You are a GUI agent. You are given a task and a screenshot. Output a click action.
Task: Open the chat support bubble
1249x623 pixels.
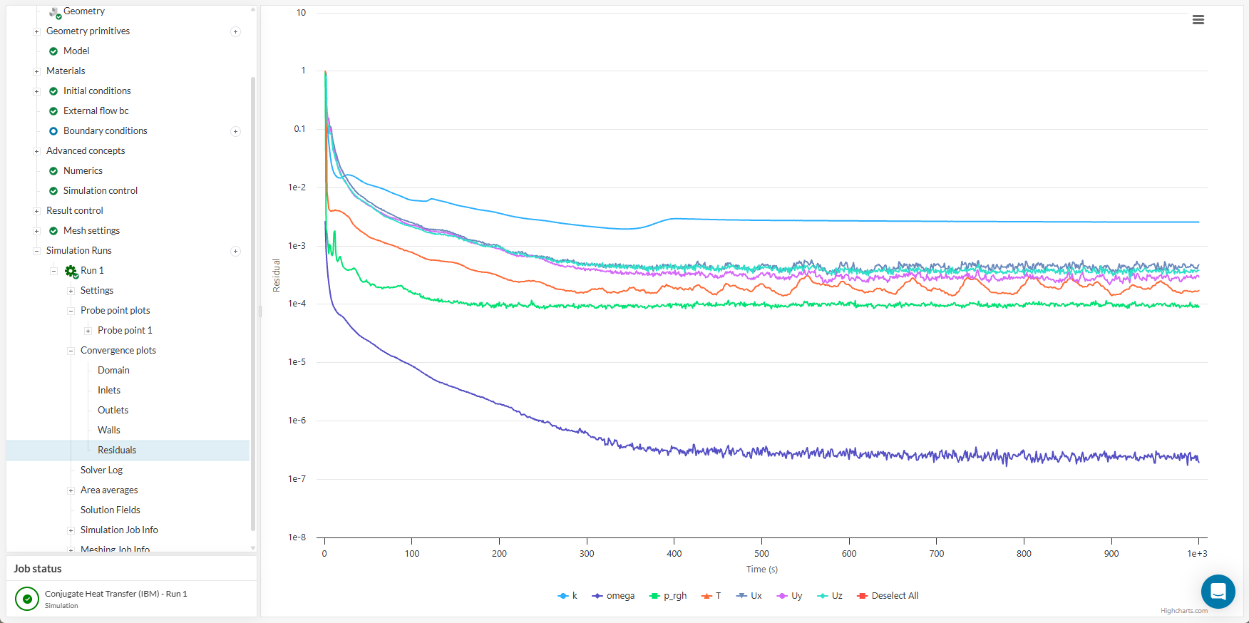[1218, 591]
